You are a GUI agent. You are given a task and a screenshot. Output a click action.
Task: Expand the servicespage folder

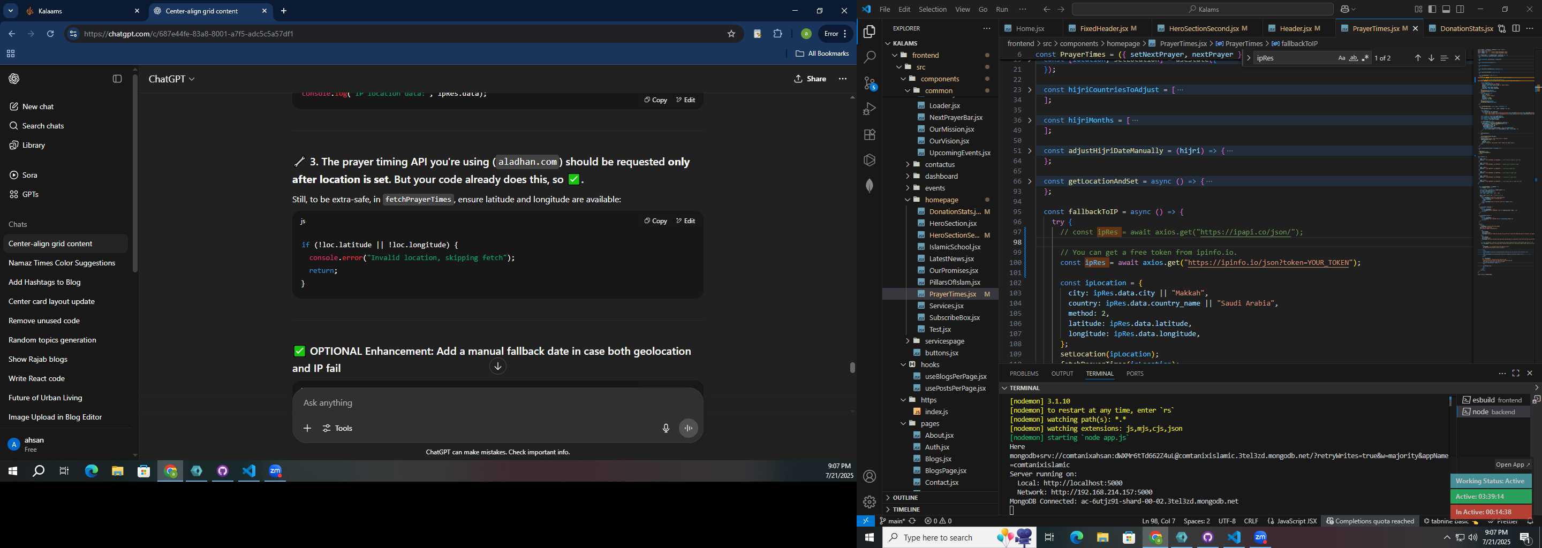pyautogui.click(x=944, y=341)
